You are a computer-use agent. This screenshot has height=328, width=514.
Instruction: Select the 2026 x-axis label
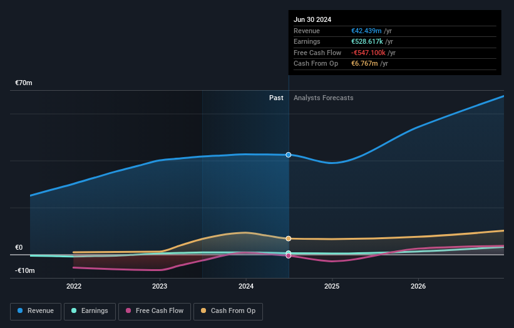(418, 286)
